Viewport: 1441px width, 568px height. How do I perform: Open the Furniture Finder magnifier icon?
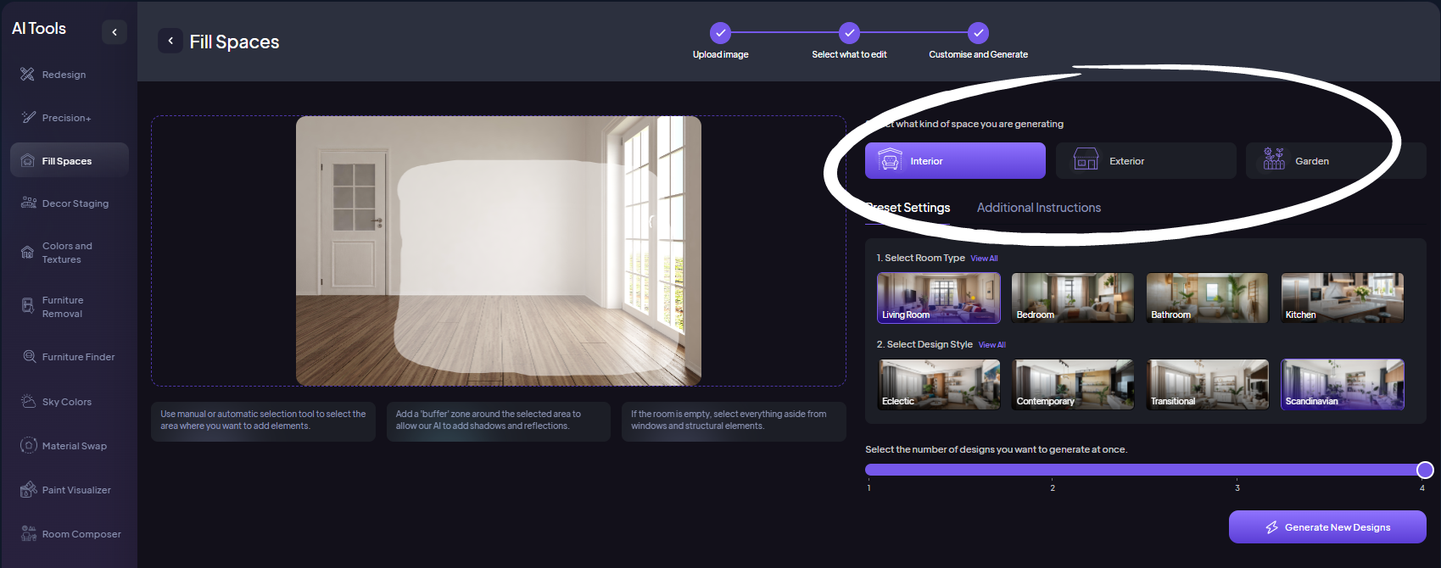point(29,357)
